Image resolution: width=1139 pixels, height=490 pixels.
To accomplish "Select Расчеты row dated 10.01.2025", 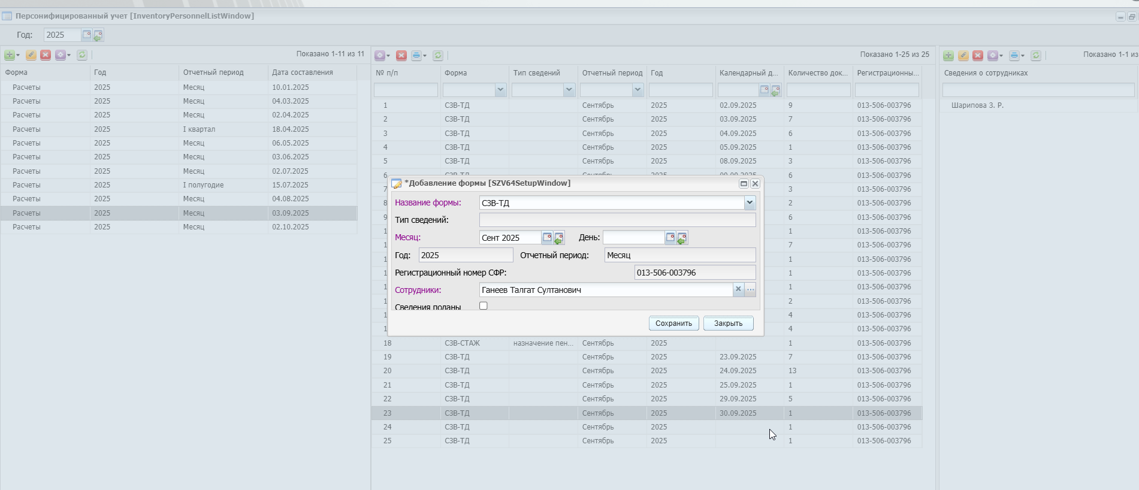I will coord(179,87).
